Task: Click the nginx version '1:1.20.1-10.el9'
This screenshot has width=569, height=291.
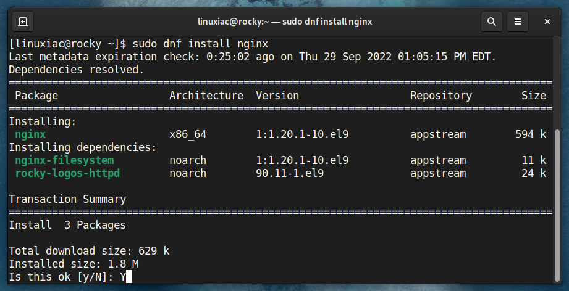Action: coord(302,134)
